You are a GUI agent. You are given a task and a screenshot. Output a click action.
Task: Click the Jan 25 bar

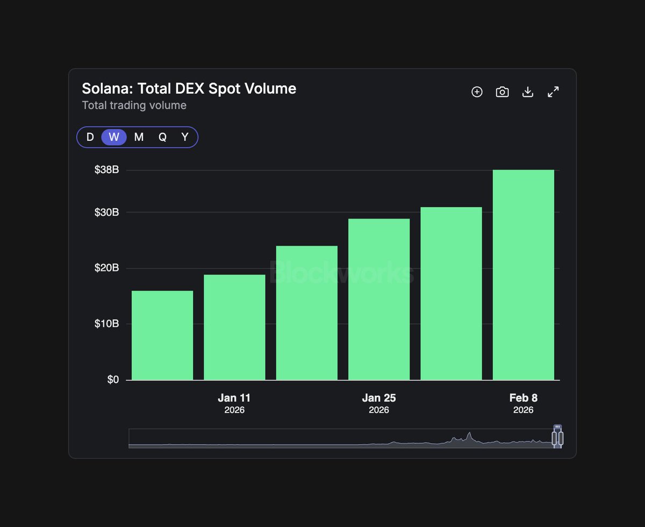click(379, 300)
